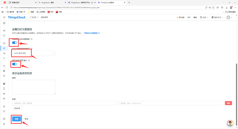Click the monitor-shaped icon in left sidebar
Image resolution: width=238 pixels, height=129 pixels.
coord(4,36)
